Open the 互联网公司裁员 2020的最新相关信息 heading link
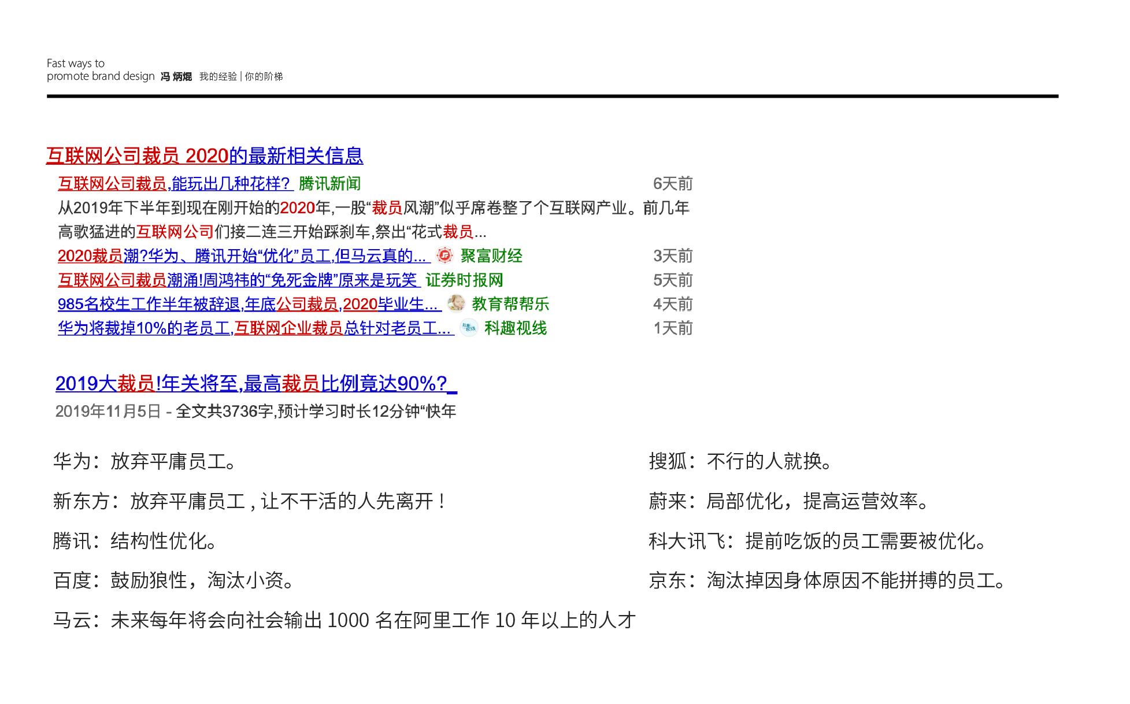Image resolution: width=1130 pixels, height=704 pixels. 205,155
